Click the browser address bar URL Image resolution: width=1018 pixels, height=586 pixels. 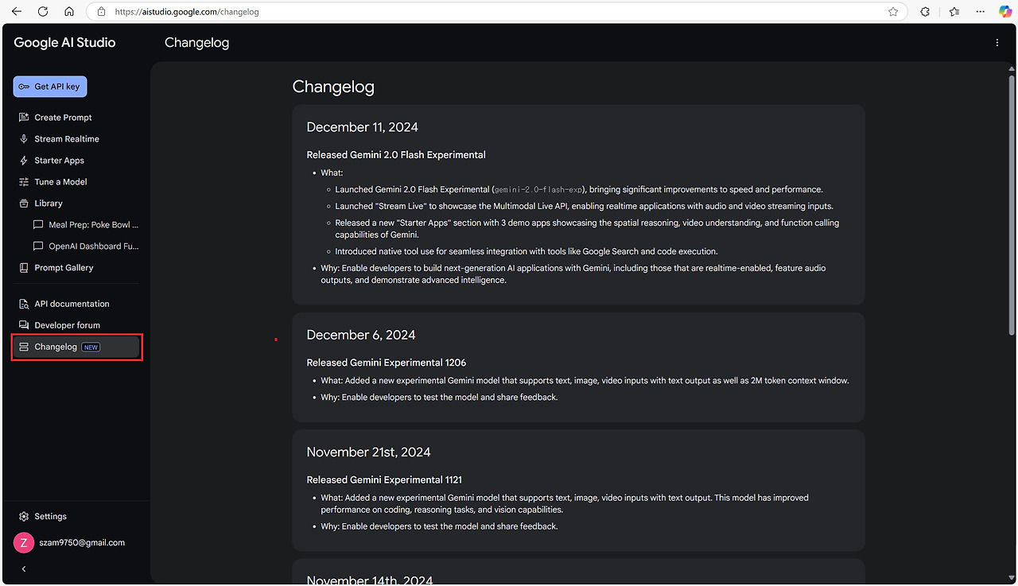[x=187, y=12]
